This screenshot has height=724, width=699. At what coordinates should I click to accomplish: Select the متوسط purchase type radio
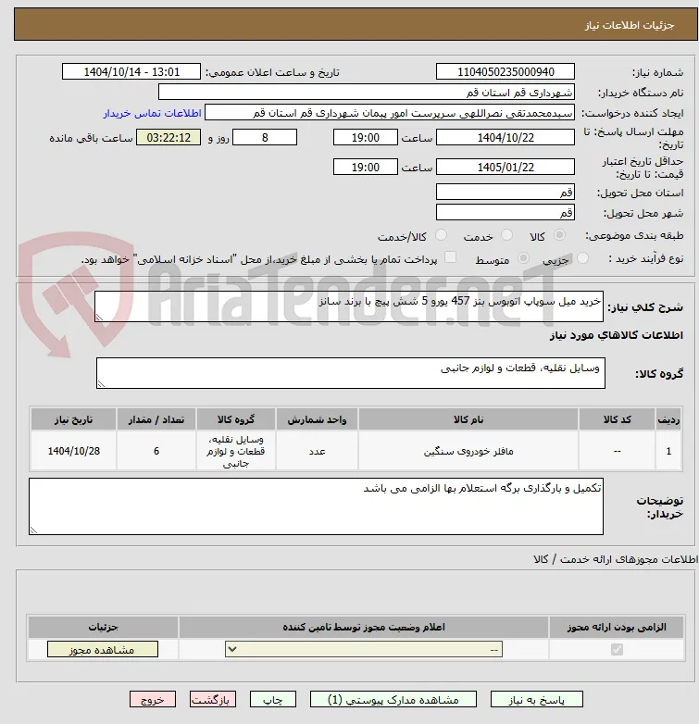click(x=523, y=257)
